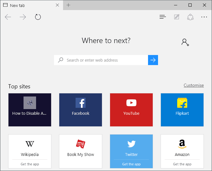Click Get the app under Twitter
Screen dimensions: 212x171
click(131, 164)
